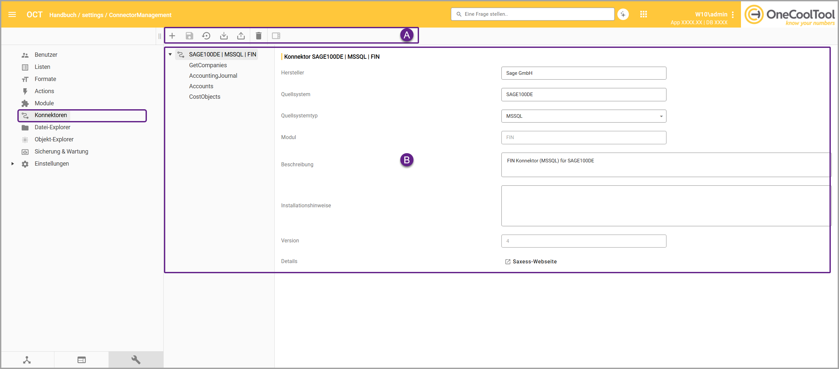The width and height of the screenshot is (839, 369).
Task: Click the restore history icon in toolbar
Action: click(206, 36)
